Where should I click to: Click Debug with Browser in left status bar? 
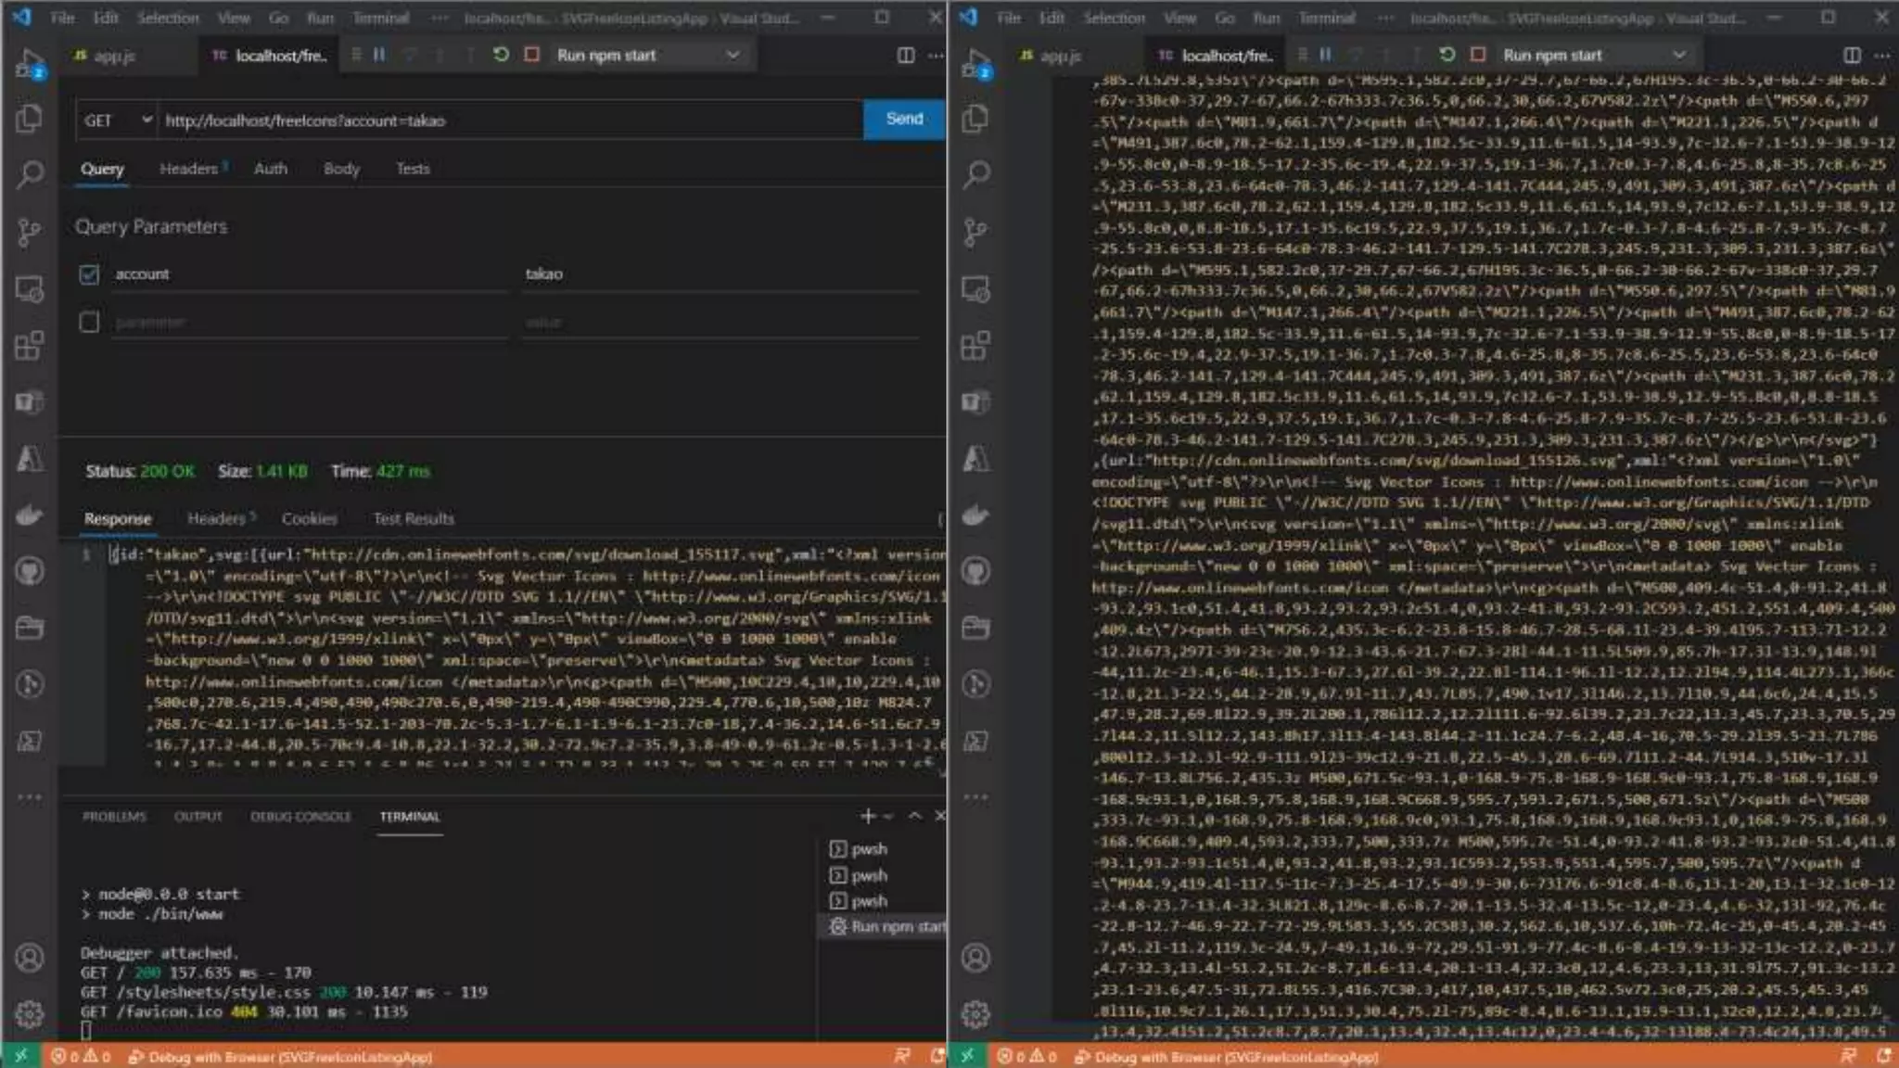[280, 1057]
